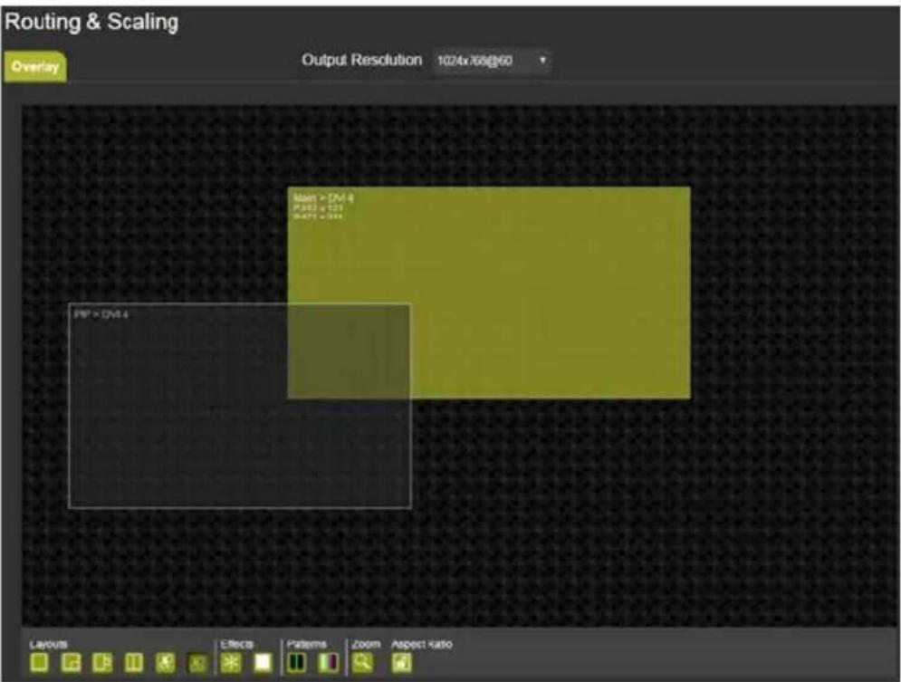Open the Output Resolution dropdown
This screenshot has height=682, width=901.
(492, 61)
